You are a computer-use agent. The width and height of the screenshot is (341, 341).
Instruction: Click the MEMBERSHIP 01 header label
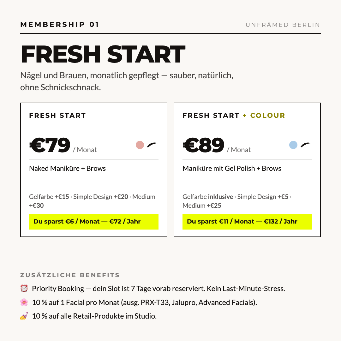(60, 24)
